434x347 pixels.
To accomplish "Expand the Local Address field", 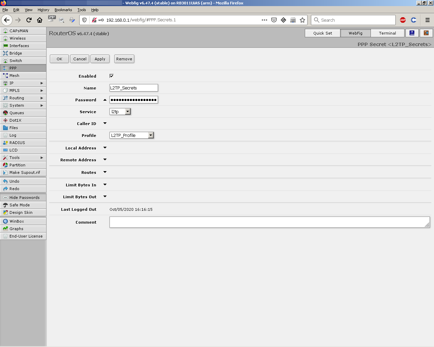I will [105, 148].
